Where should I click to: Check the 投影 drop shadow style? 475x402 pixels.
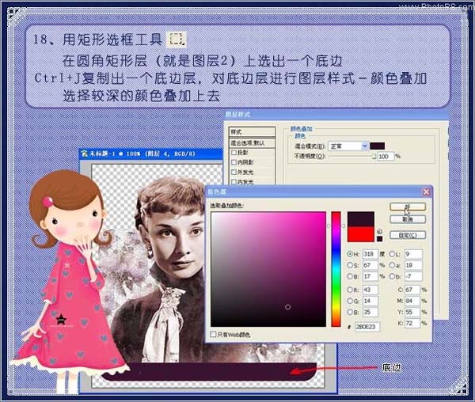click(x=234, y=152)
